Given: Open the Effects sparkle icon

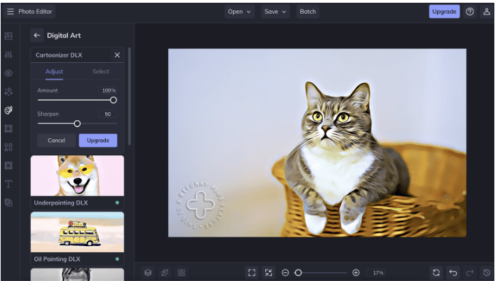Looking at the screenshot, I should 9,91.
